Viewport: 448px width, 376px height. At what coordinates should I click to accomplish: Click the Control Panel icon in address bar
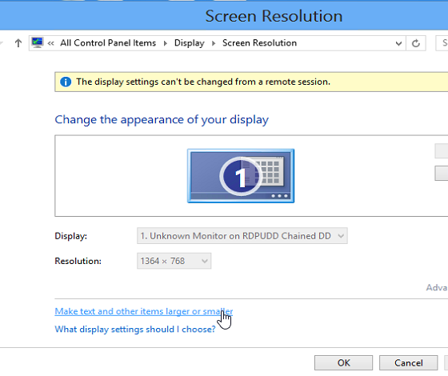click(x=37, y=42)
